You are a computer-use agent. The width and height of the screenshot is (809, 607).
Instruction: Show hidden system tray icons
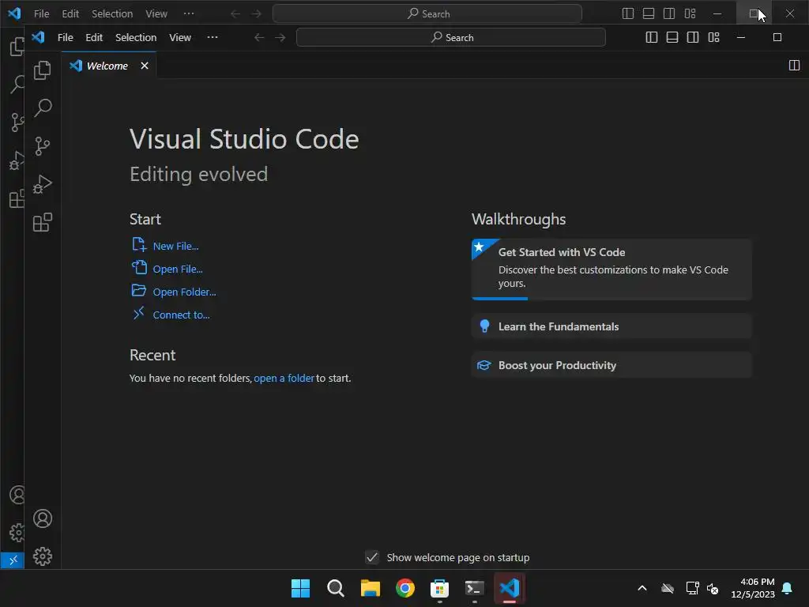click(x=642, y=588)
